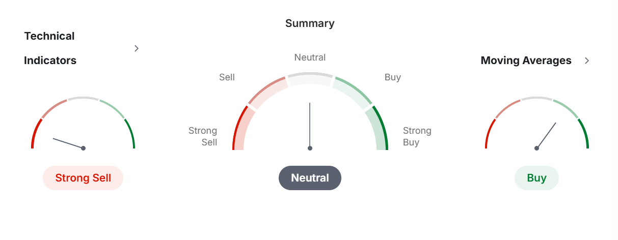The width and height of the screenshot is (618, 240).
Task: Click the Moving Averages small gauge arc
Action: coord(536,122)
